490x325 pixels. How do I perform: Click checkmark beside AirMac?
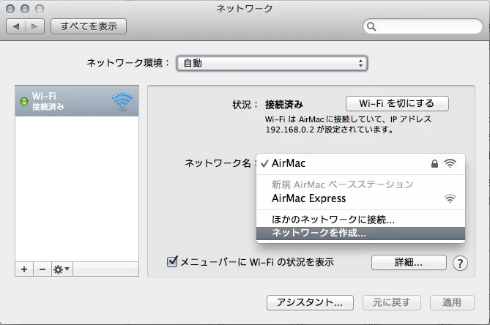click(x=264, y=163)
